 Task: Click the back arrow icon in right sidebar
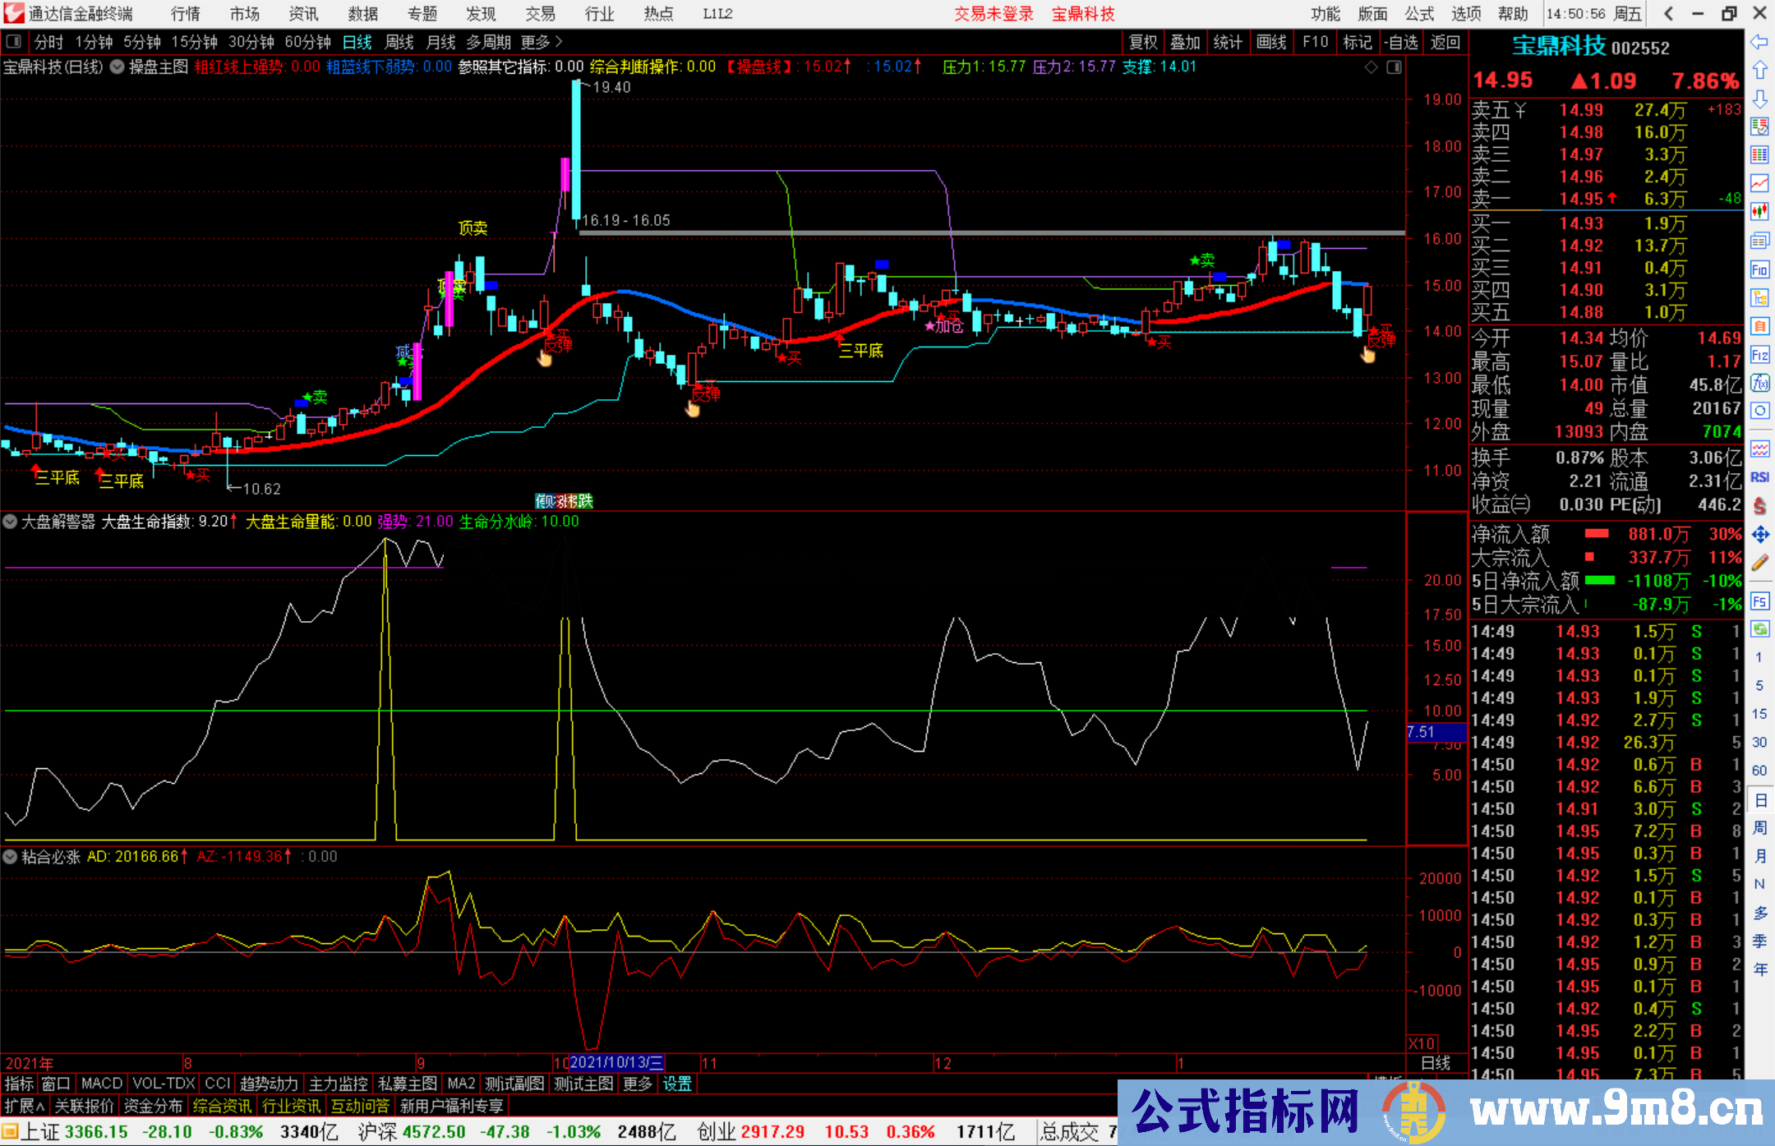point(1759,42)
